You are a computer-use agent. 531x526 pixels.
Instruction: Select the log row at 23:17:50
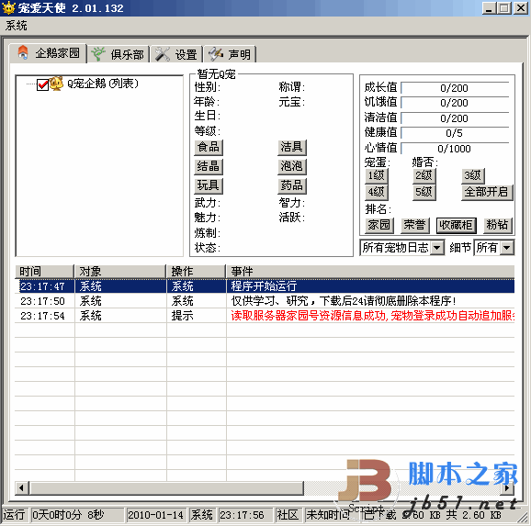pyautogui.click(x=265, y=301)
